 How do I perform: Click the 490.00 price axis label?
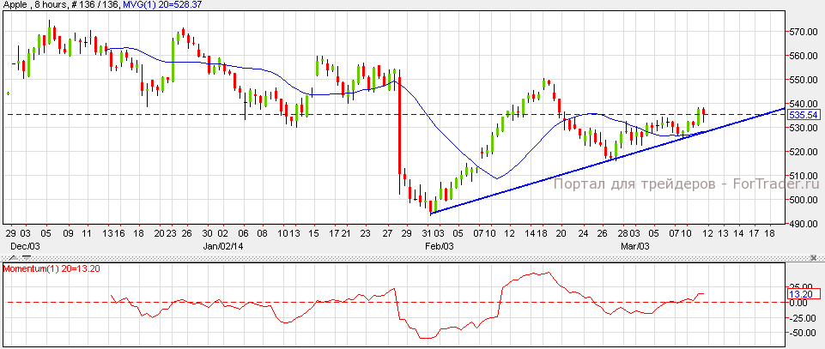point(804,224)
